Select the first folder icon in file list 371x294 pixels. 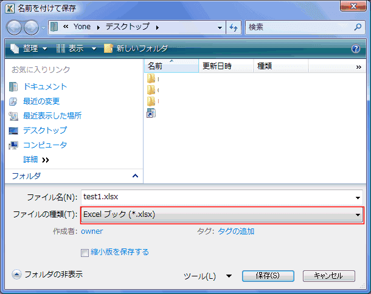tap(151, 78)
